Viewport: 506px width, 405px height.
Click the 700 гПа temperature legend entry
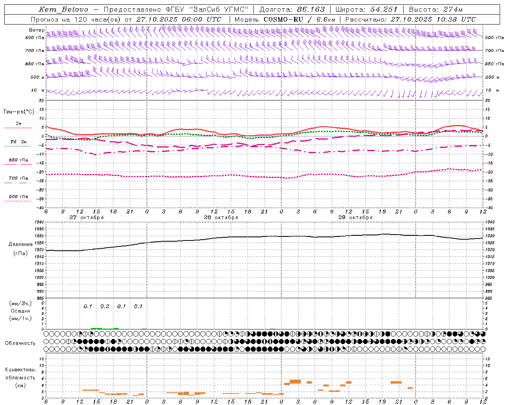[x=19, y=178]
